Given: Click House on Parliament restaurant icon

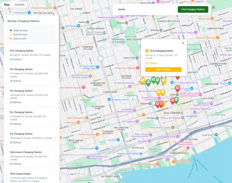Looking at the screenshot, I should tap(218, 38).
